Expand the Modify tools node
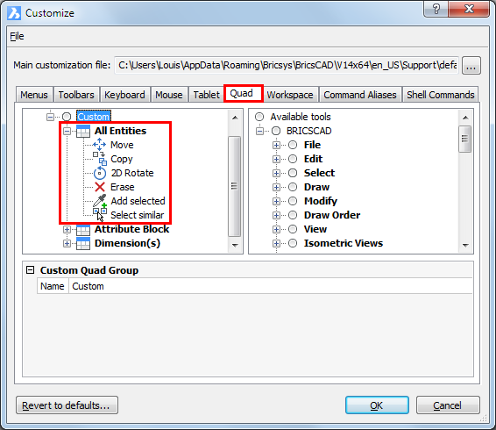This screenshot has width=496, height=430. tap(276, 201)
